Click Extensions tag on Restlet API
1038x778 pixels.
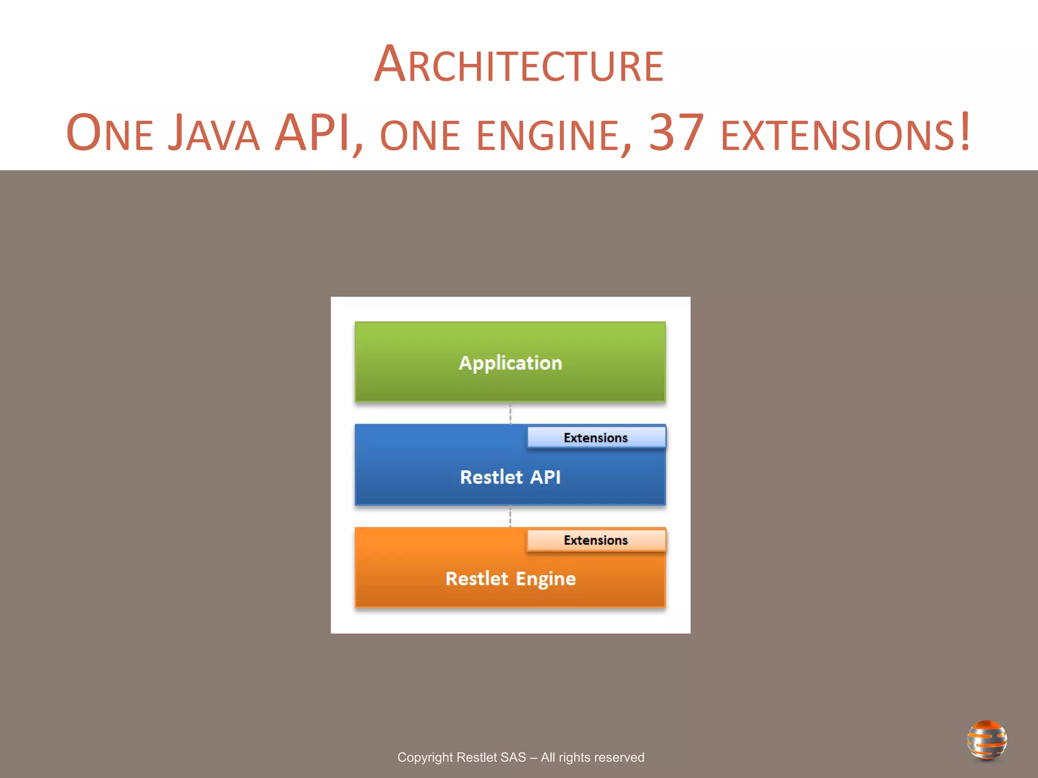[596, 438]
